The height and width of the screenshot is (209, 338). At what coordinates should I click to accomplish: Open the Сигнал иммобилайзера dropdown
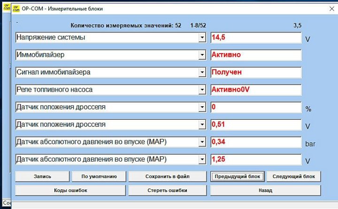point(202,73)
